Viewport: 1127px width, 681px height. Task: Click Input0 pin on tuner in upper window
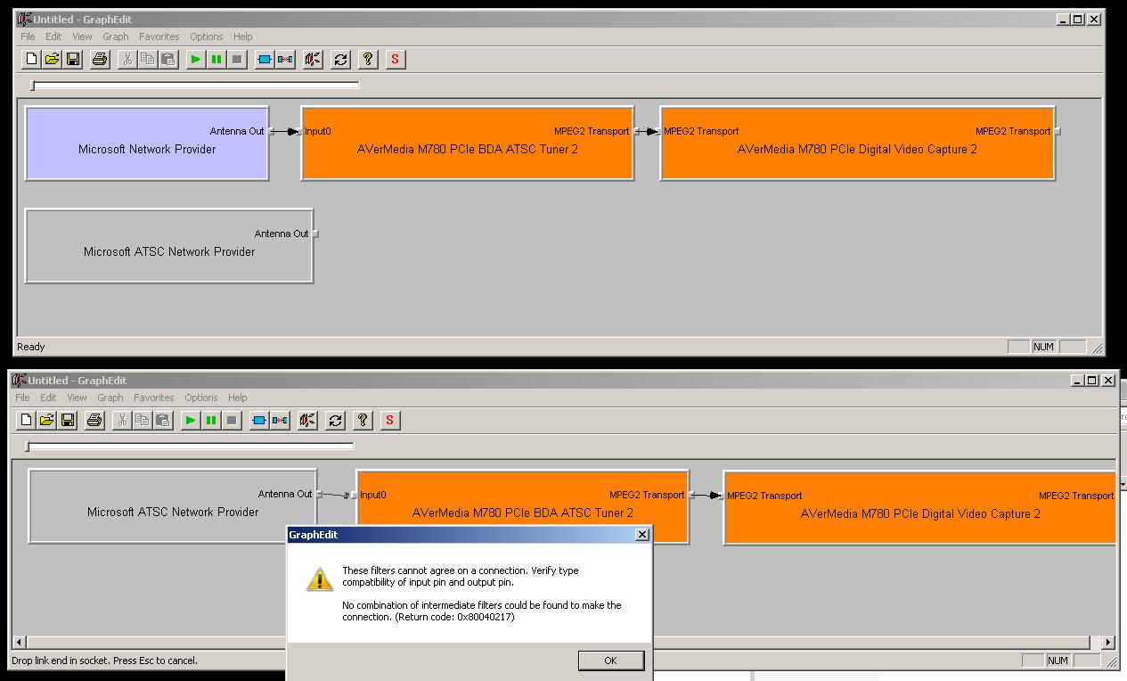(x=300, y=132)
